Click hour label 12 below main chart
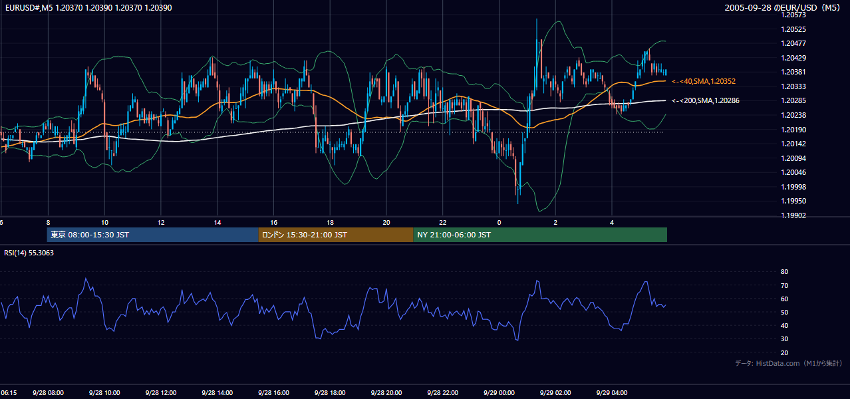This screenshot has width=850, height=399. (161, 222)
